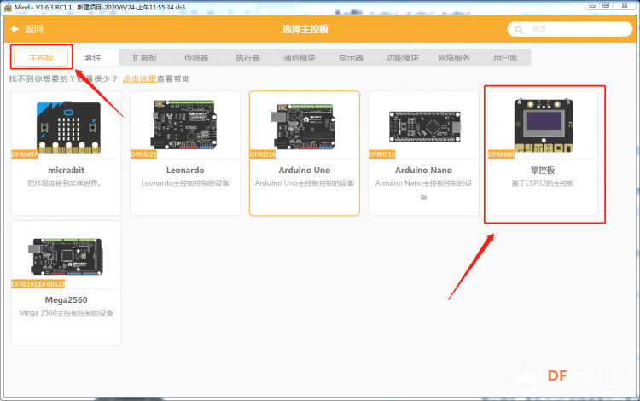This screenshot has width=640, height=401.
Task: Click the micro:bit title text
Action: point(66,170)
